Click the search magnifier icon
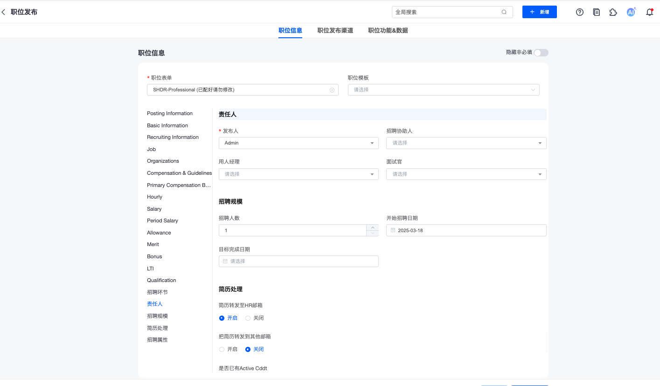The image size is (660, 386). pos(504,12)
